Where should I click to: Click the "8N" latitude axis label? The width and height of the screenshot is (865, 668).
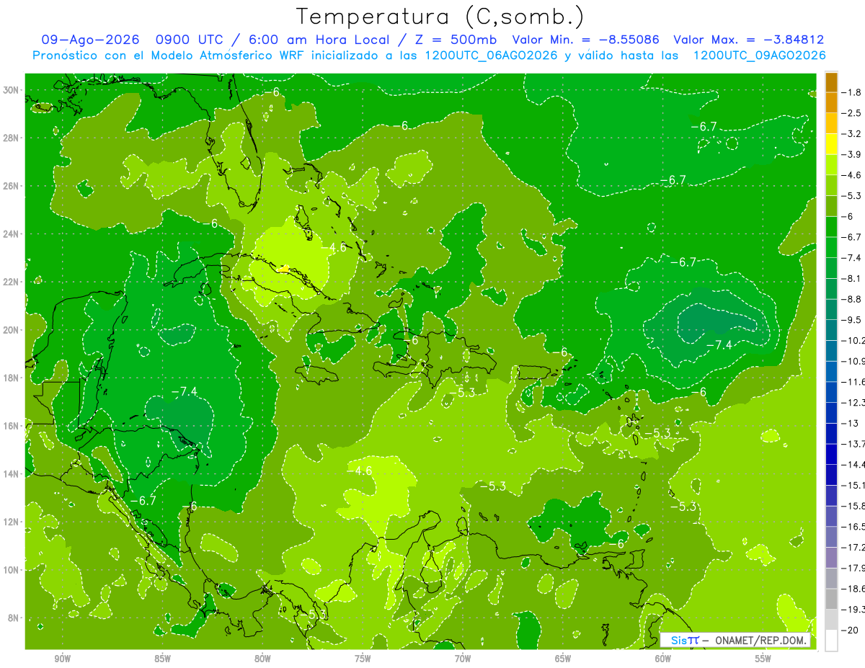(14, 618)
